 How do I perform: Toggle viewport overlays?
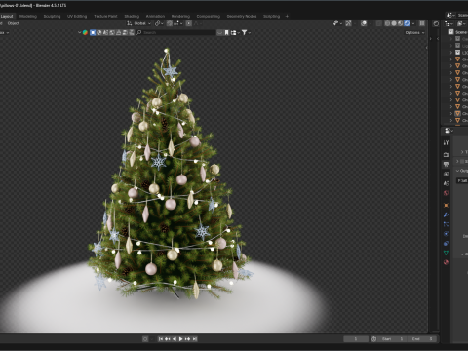[364, 23]
